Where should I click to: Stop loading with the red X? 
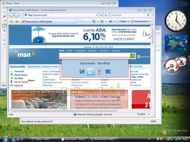pyautogui.click(x=106, y=15)
